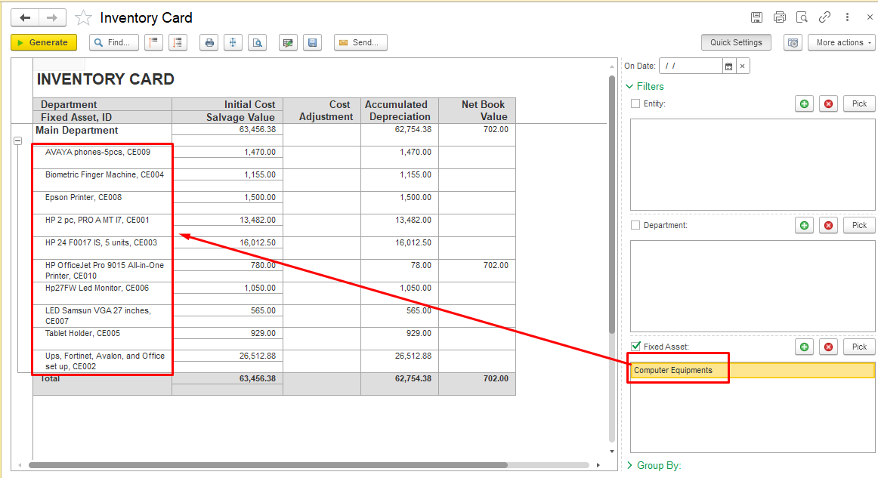This screenshot has width=878, height=478.
Task: Open print preview from the toolbar
Action: (258, 43)
